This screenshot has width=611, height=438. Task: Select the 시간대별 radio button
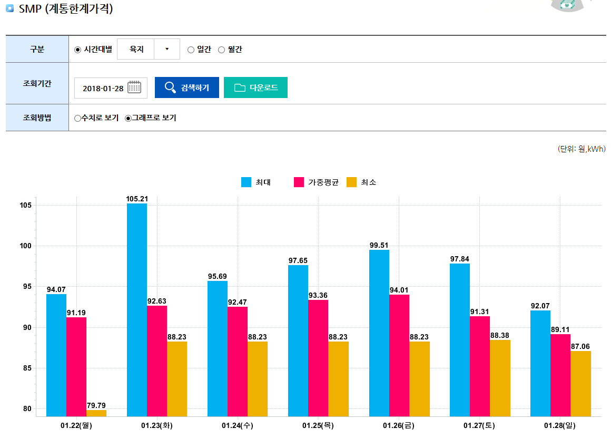point(78,50)
